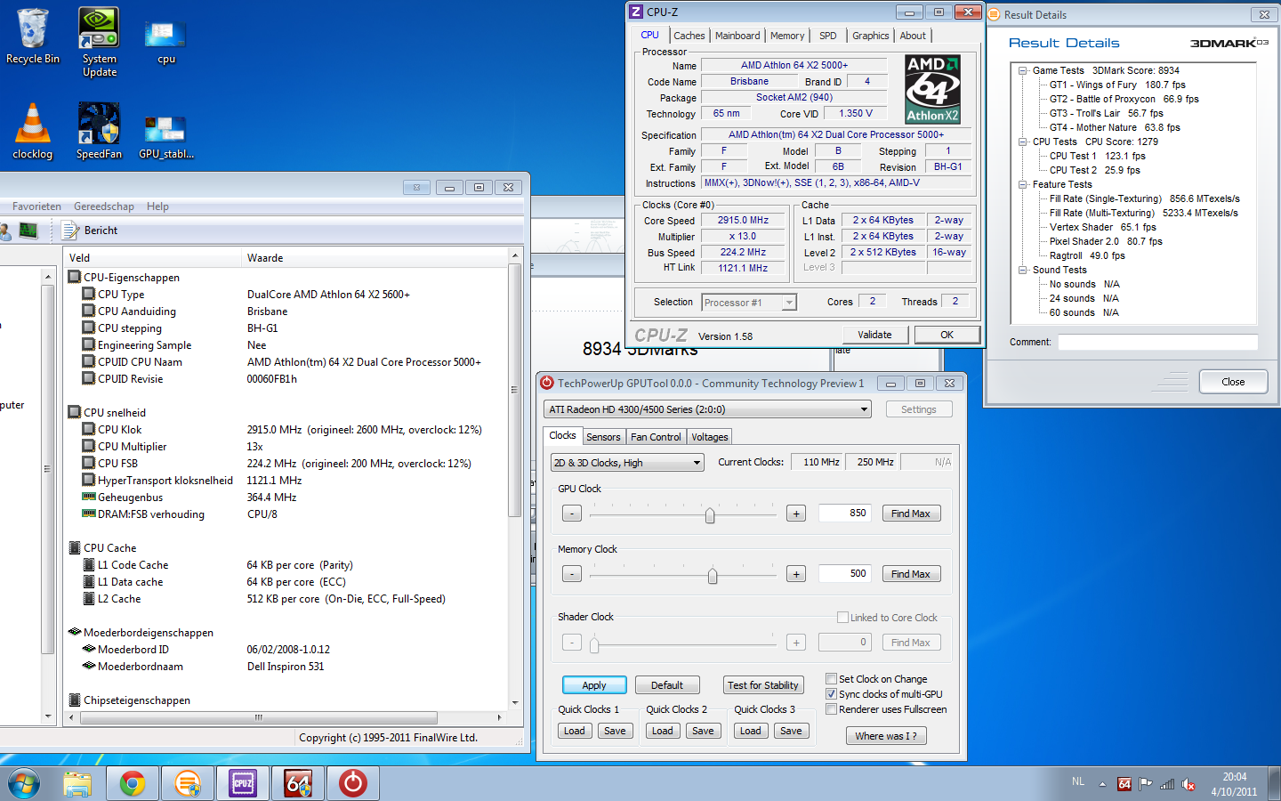Open the Recycle Bin desktop icon

pos(33,37)
